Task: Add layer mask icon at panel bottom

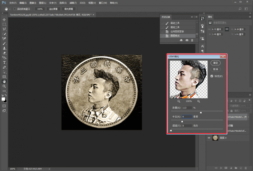Action: click(226, 168)
